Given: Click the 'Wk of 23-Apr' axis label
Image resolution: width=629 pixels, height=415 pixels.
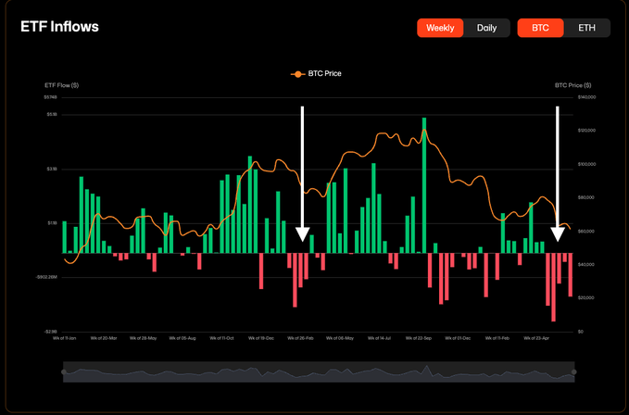Looking at the screenshot, I should [536, 338].
